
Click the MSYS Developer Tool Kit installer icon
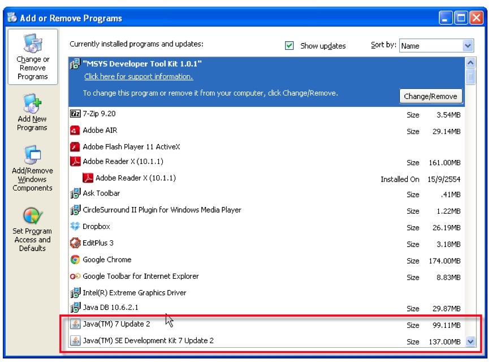[x=75, y=64]
